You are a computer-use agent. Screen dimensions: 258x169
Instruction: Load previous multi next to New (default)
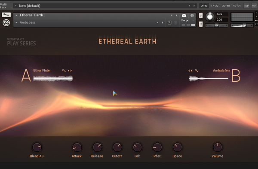click(x=189, y=6)
